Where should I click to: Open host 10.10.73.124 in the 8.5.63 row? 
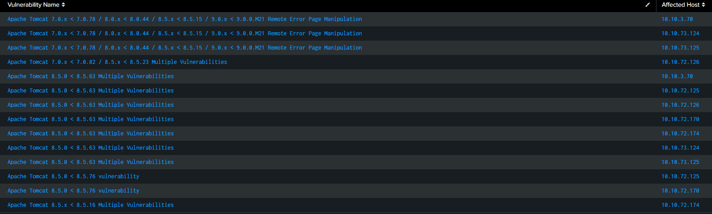[x=680, y=148]
